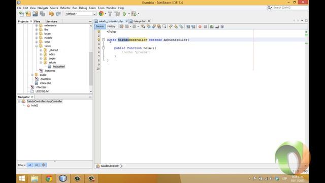
Task: Toggle Bookmark from the editor toolbar
Action: pyautogui.click(x=181, y=26)
